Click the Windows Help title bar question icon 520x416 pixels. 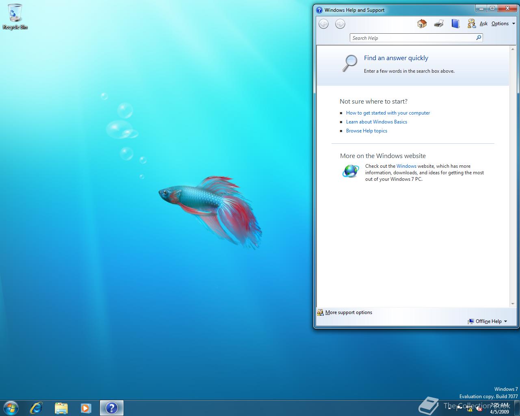click(x=319, y=10)
